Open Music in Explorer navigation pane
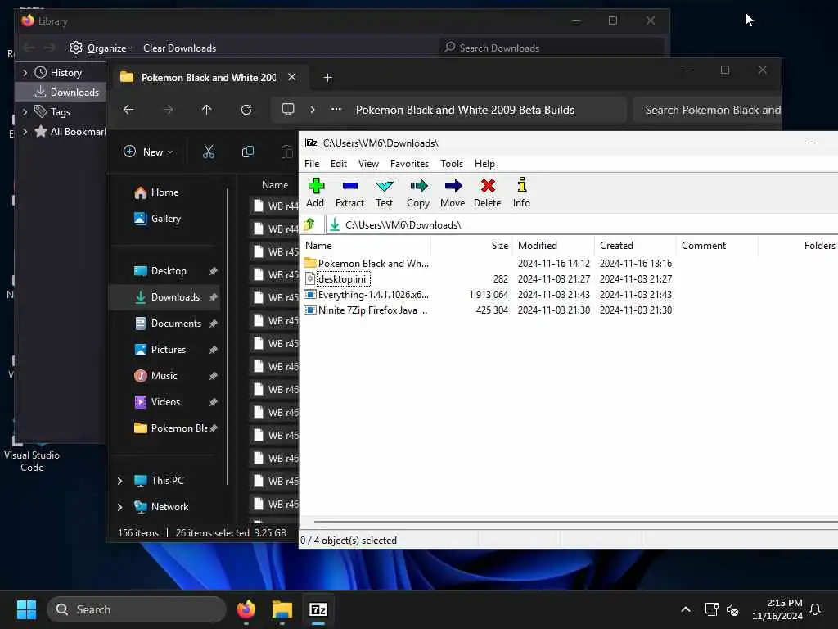Screen dimensions: 838x629 tap(164, 375)
